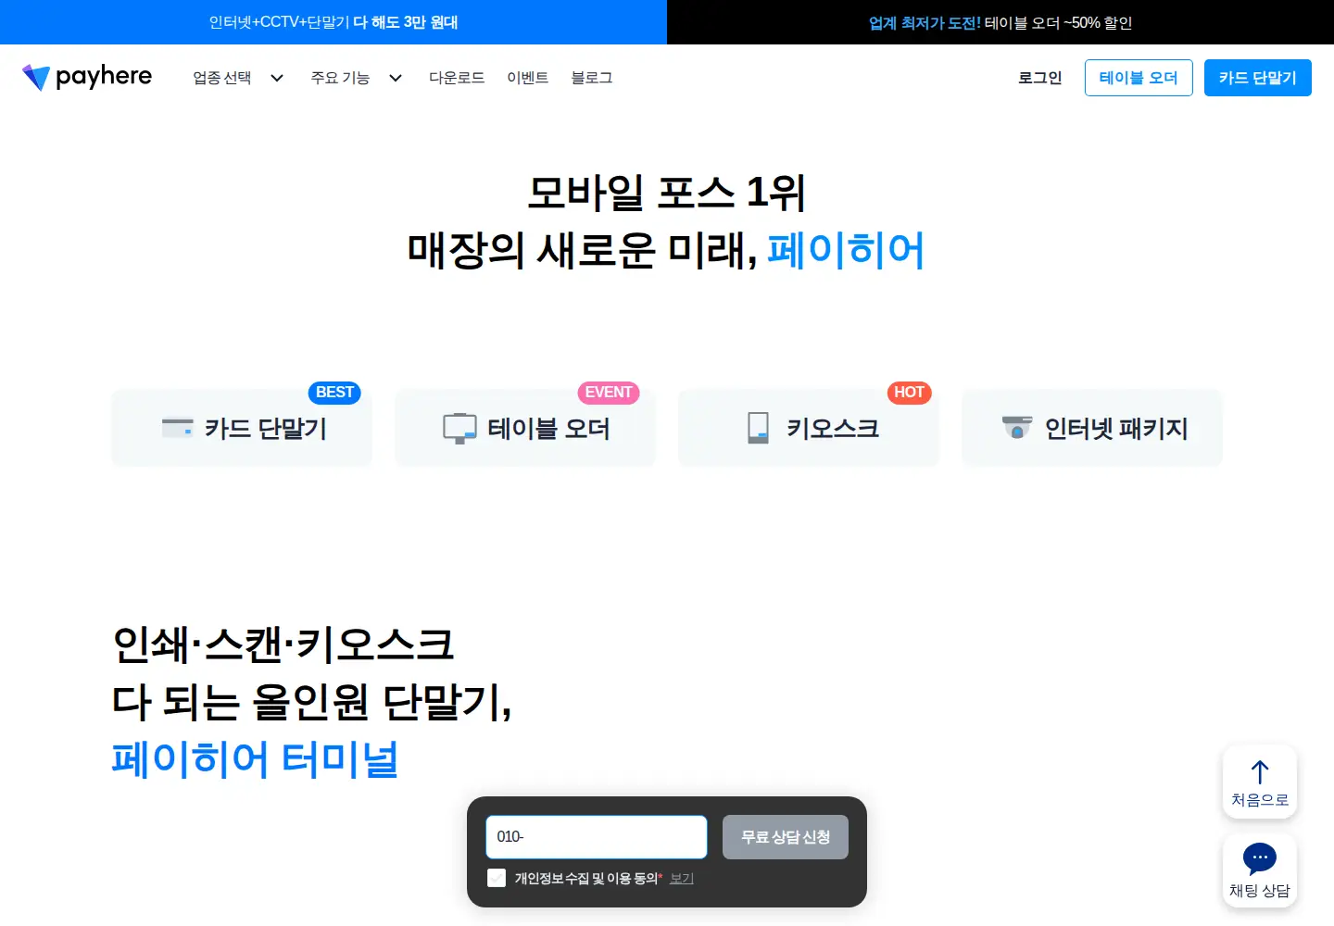Click the 인터넷+CCTV+단말기 top banner
Screen dimensions: 1334x926
tap(333, 22)
